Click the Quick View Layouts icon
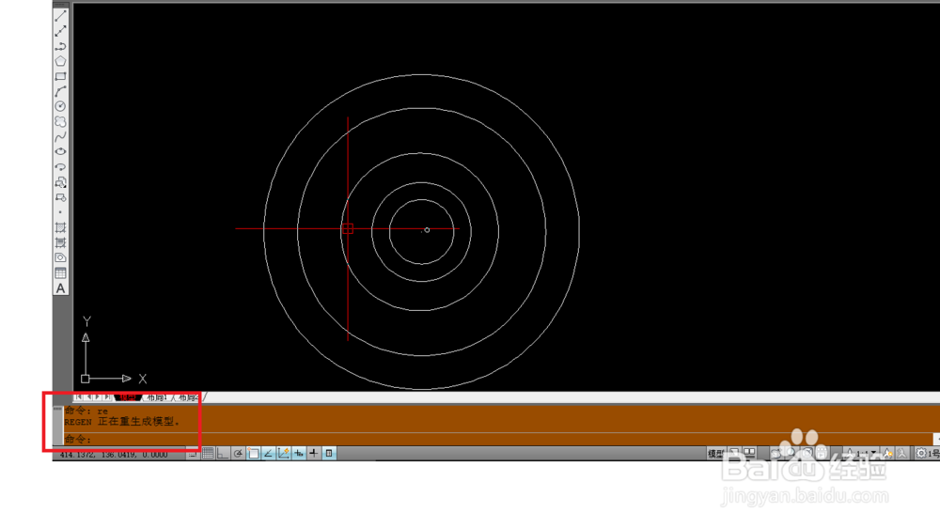Image resolution: width=940 pixels, height=528 pixels. 735,454
